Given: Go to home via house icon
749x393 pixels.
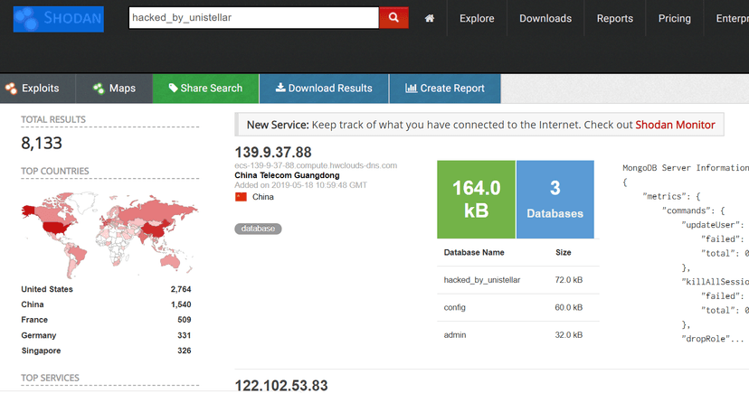Looking at the screenshot, I should (x=430, y=18).
